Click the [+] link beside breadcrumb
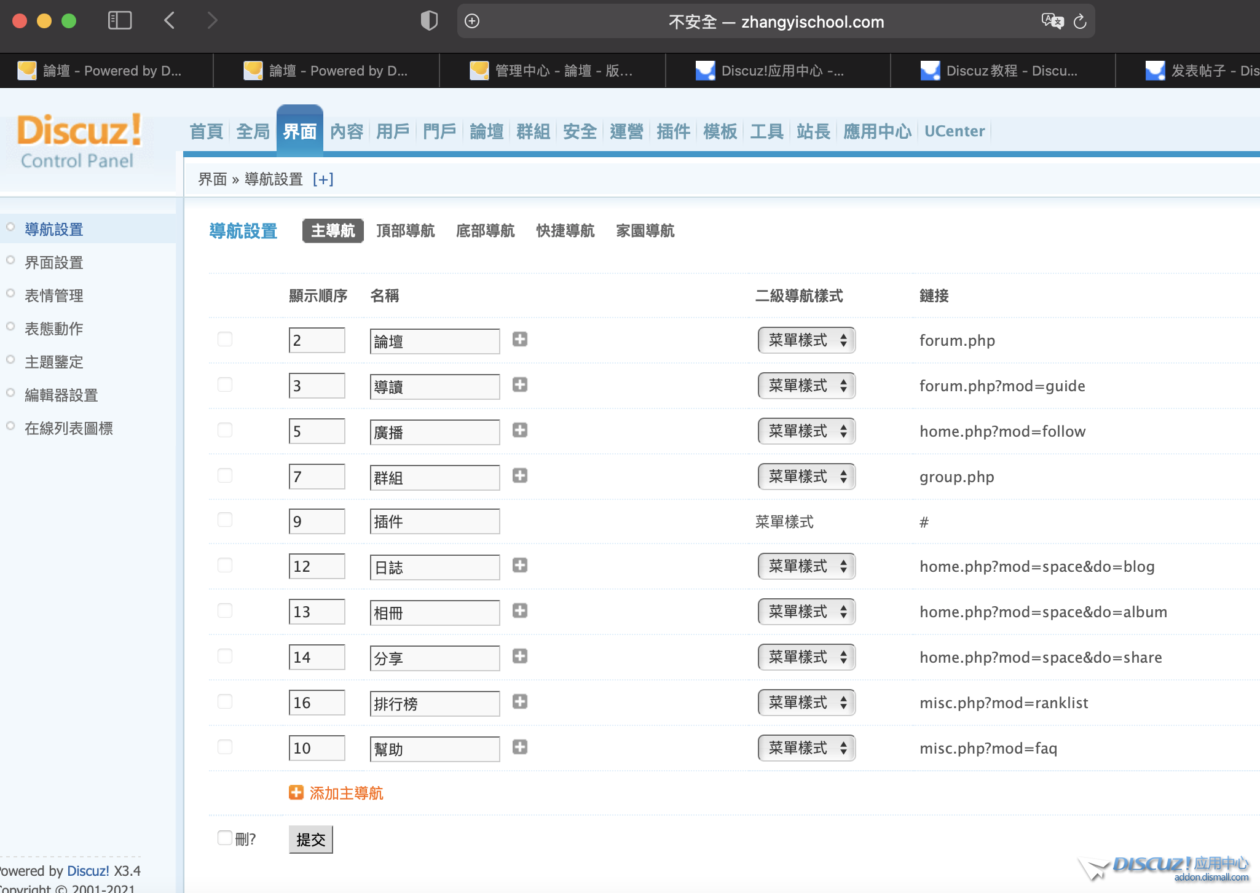The image size is (1260, 893). [x=323, y=179]
